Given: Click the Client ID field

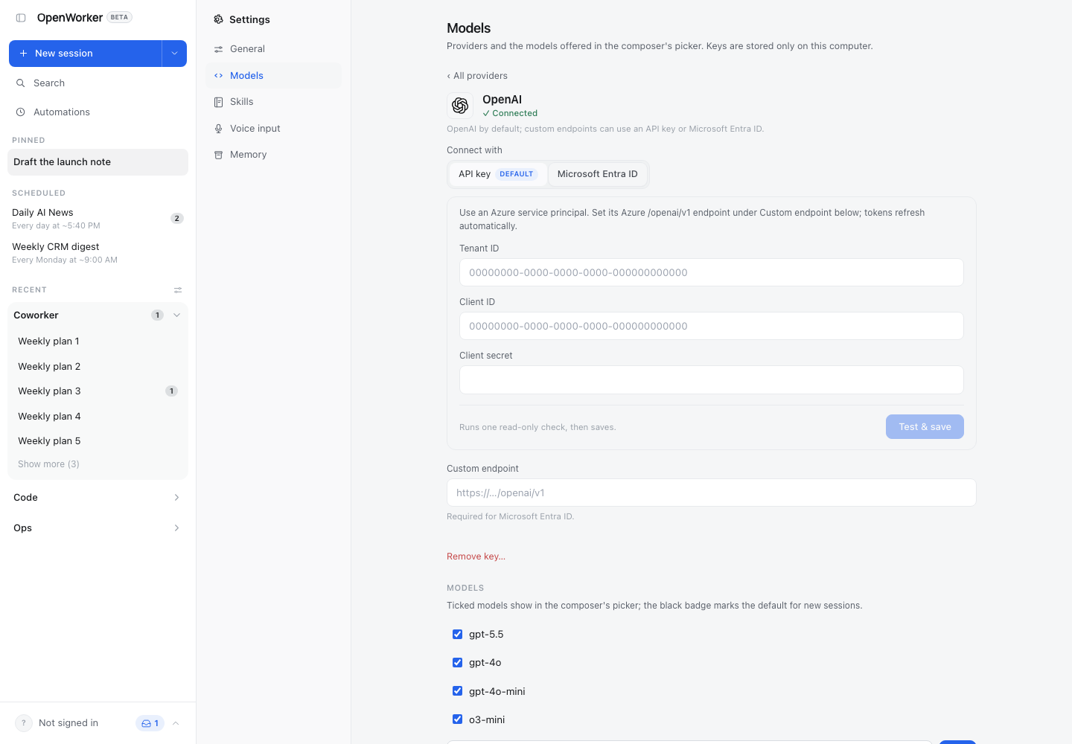Looking at the screenshot, I should [712, 326].
